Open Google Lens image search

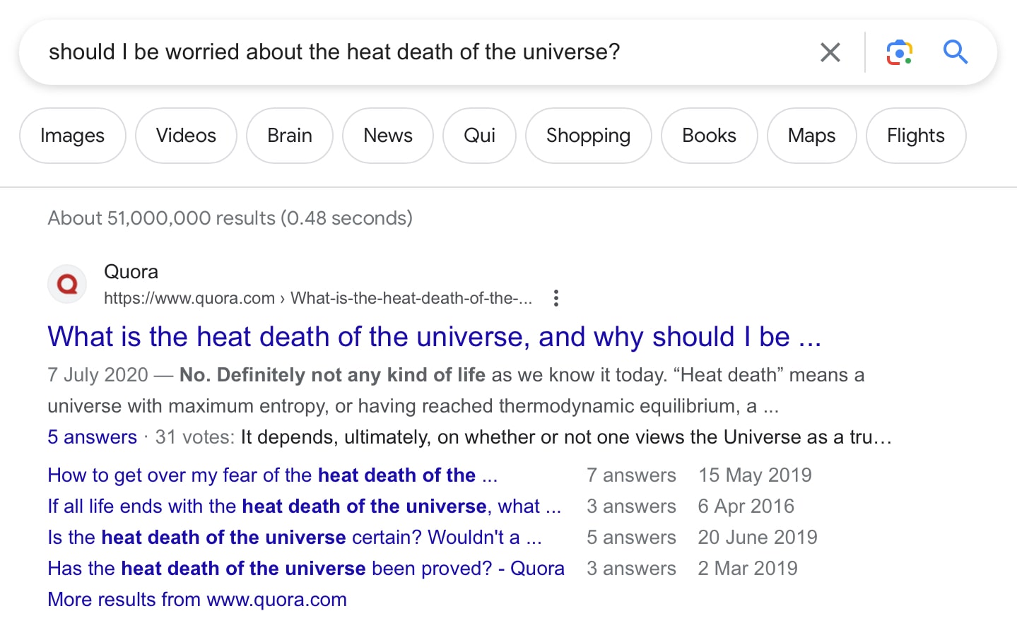(x=898, y=52)
